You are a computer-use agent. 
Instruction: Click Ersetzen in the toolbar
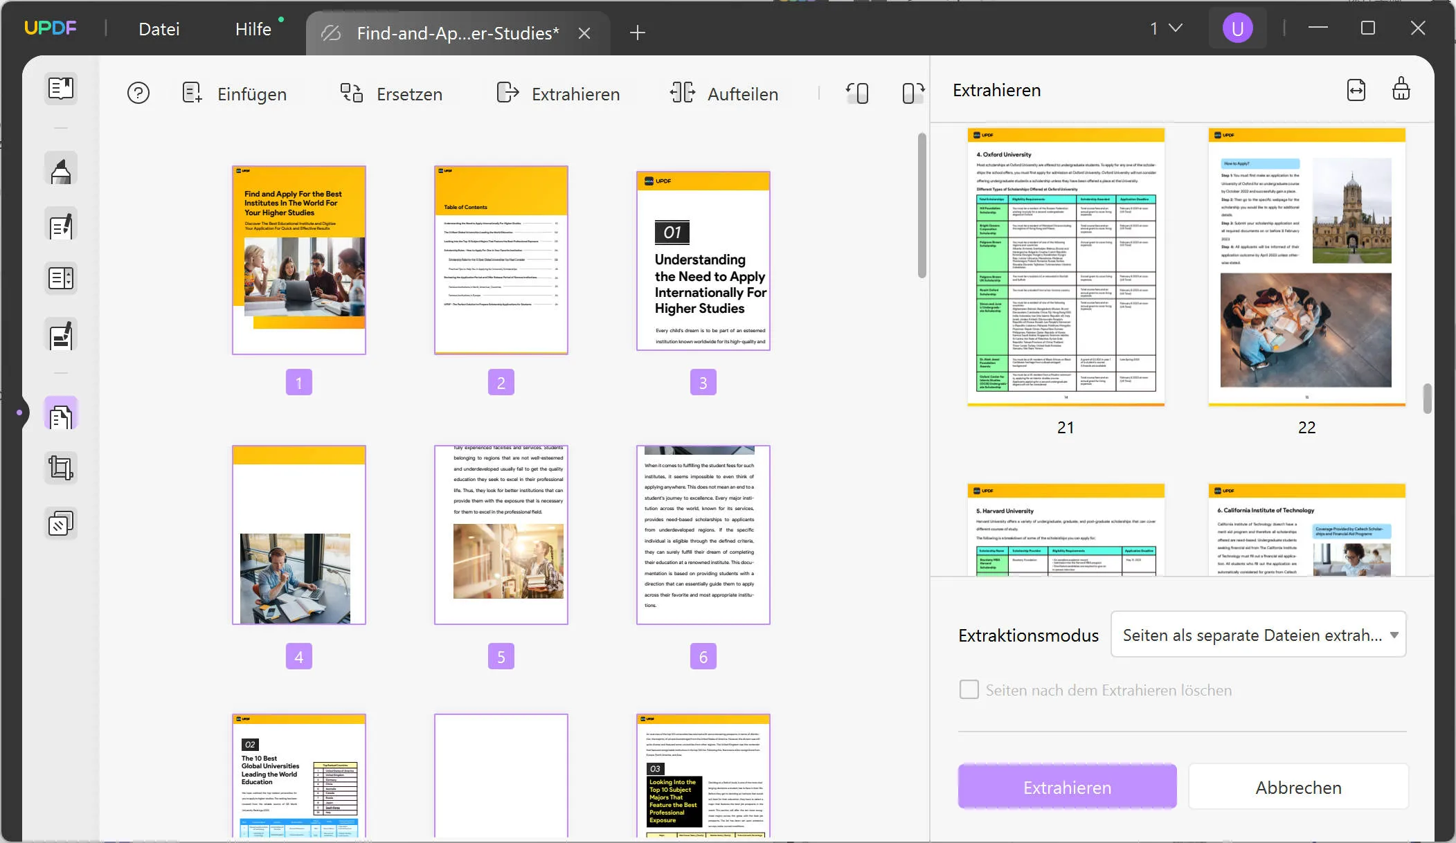[x=391, y=93]
